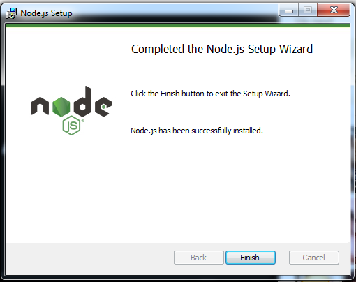Click the successfully installed message text

(197, 131)
